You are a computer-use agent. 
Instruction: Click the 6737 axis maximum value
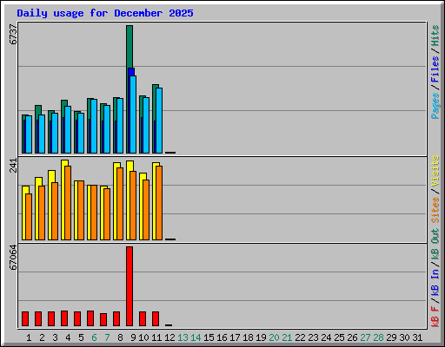pos(13,35)
